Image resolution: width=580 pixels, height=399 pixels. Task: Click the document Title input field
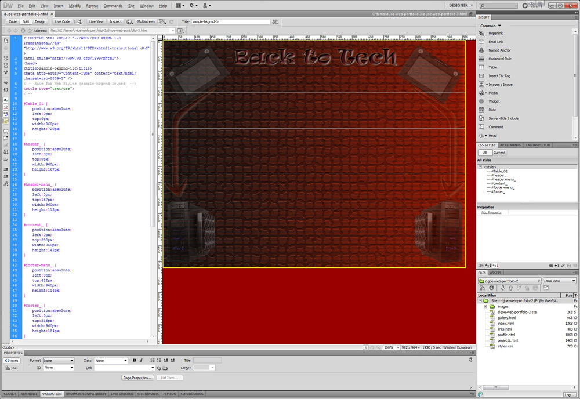pyautogui.click(x=231, y=21)
